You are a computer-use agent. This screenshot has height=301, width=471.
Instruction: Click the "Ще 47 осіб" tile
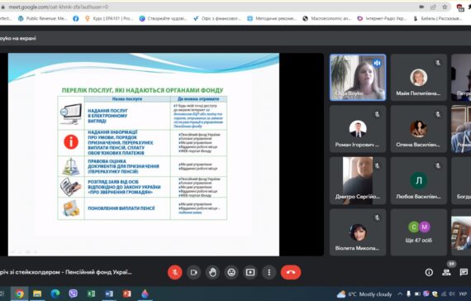pos(418,232)
